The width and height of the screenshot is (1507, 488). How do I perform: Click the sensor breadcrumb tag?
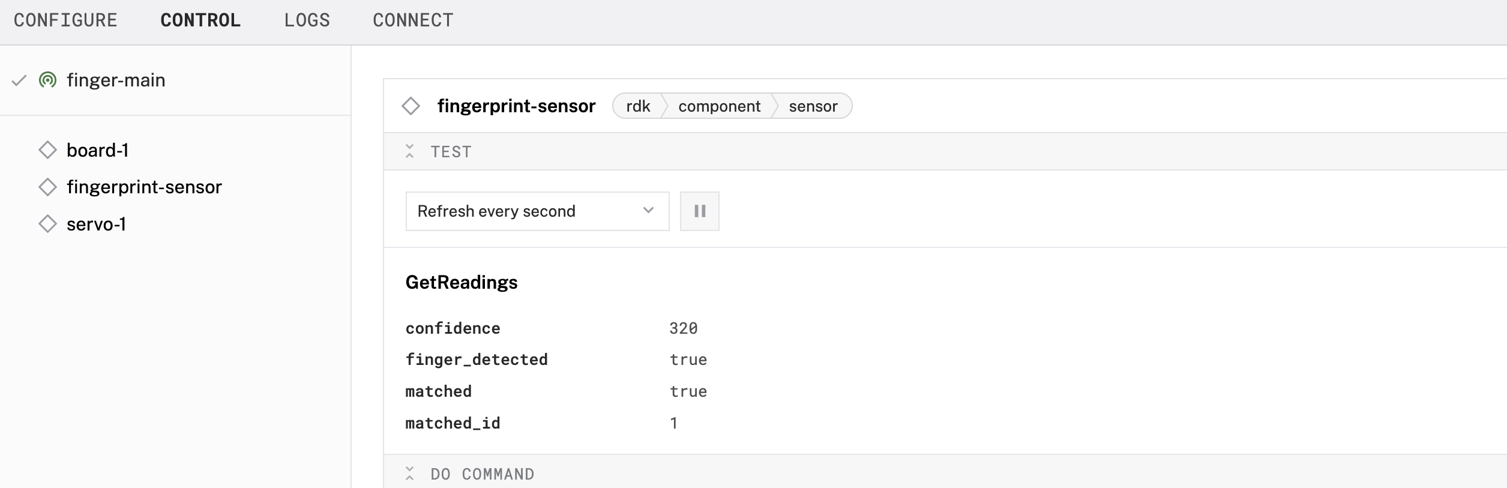(x=813, y=106)
